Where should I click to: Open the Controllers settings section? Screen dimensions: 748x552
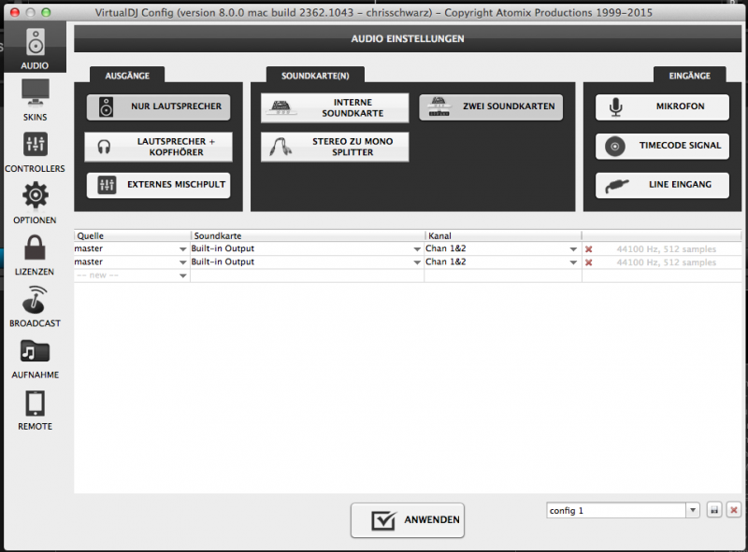point(35,151)
